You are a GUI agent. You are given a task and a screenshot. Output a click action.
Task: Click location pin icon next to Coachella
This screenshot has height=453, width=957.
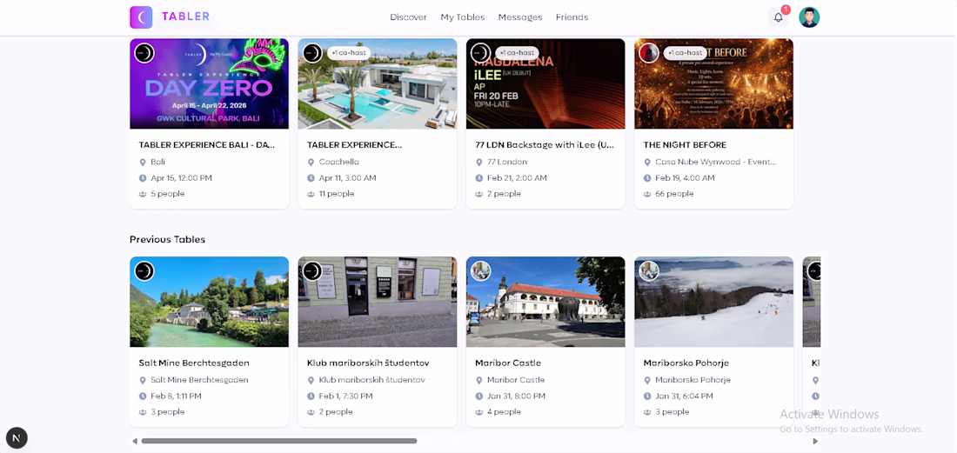click(311, 163)
